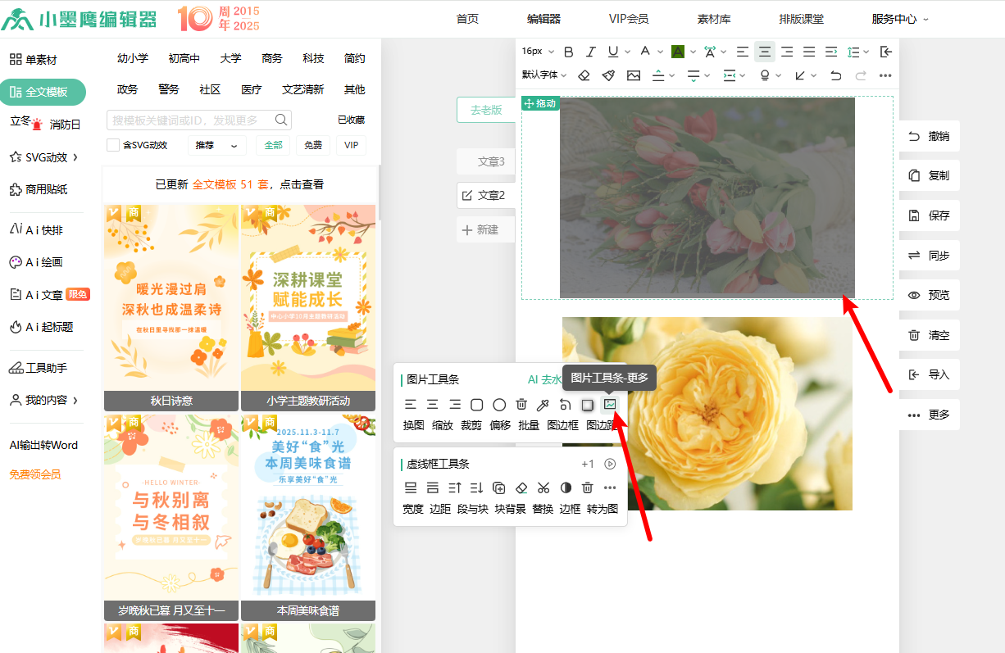Click the italic formatting icon
Image resolution: width=1005 pixels, height=653 pixels.
coord(590,52)
